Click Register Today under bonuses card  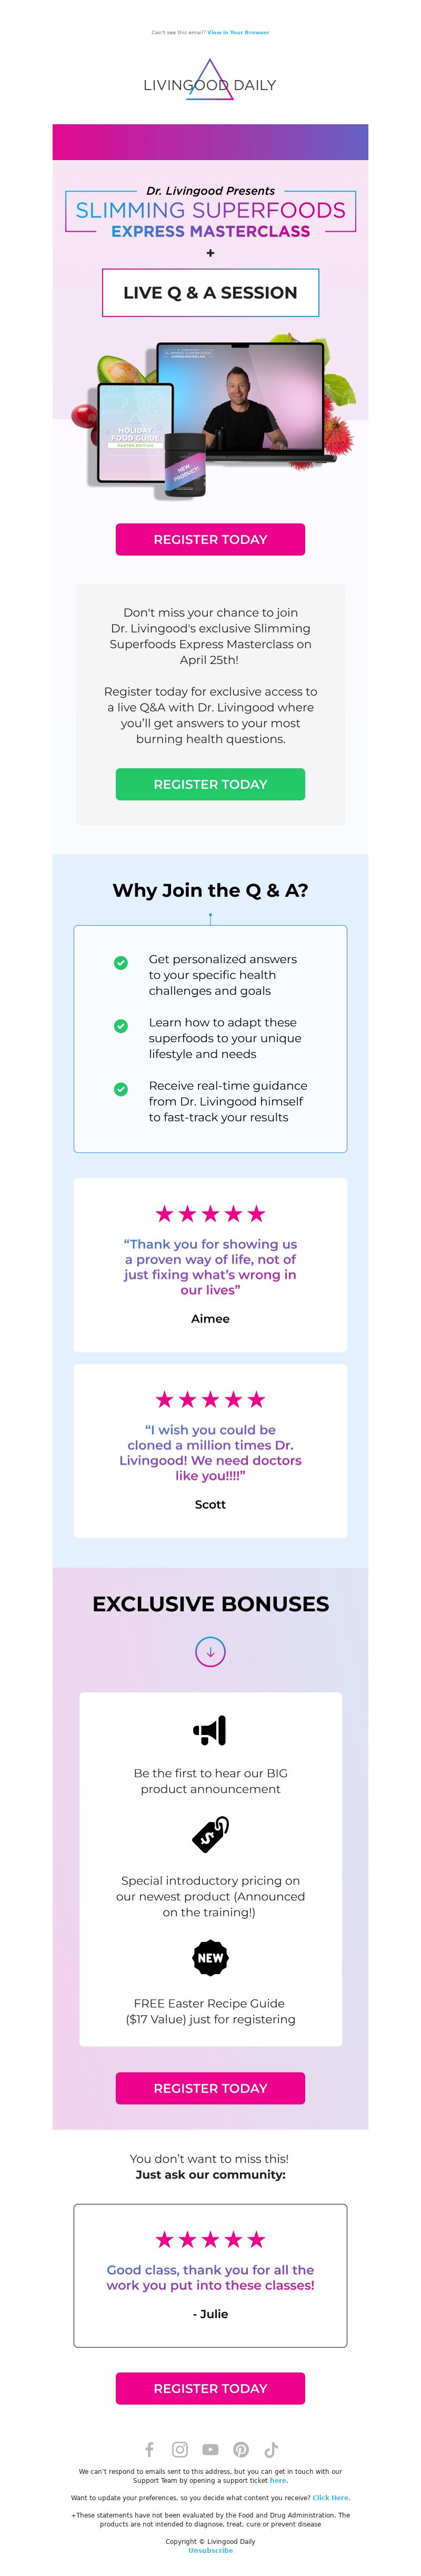pyautogui.click(x=210, y=2088)
